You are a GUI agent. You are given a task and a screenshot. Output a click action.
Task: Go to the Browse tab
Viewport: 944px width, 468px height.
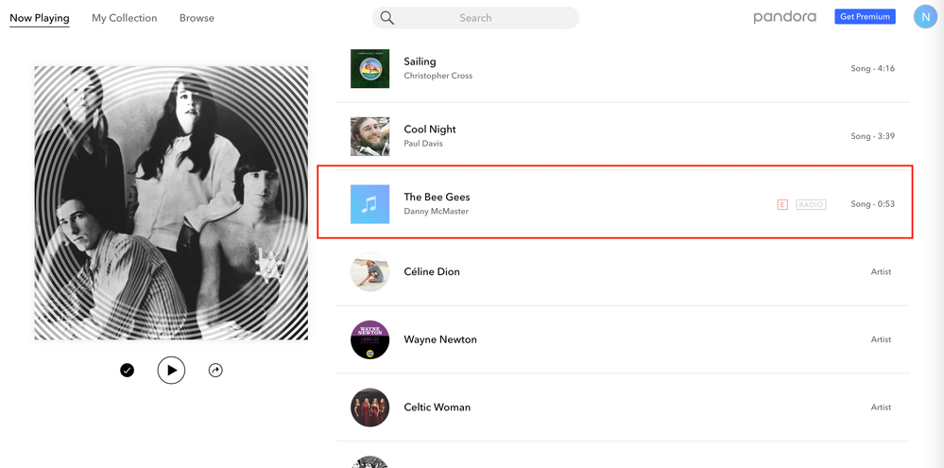[197, 18]
